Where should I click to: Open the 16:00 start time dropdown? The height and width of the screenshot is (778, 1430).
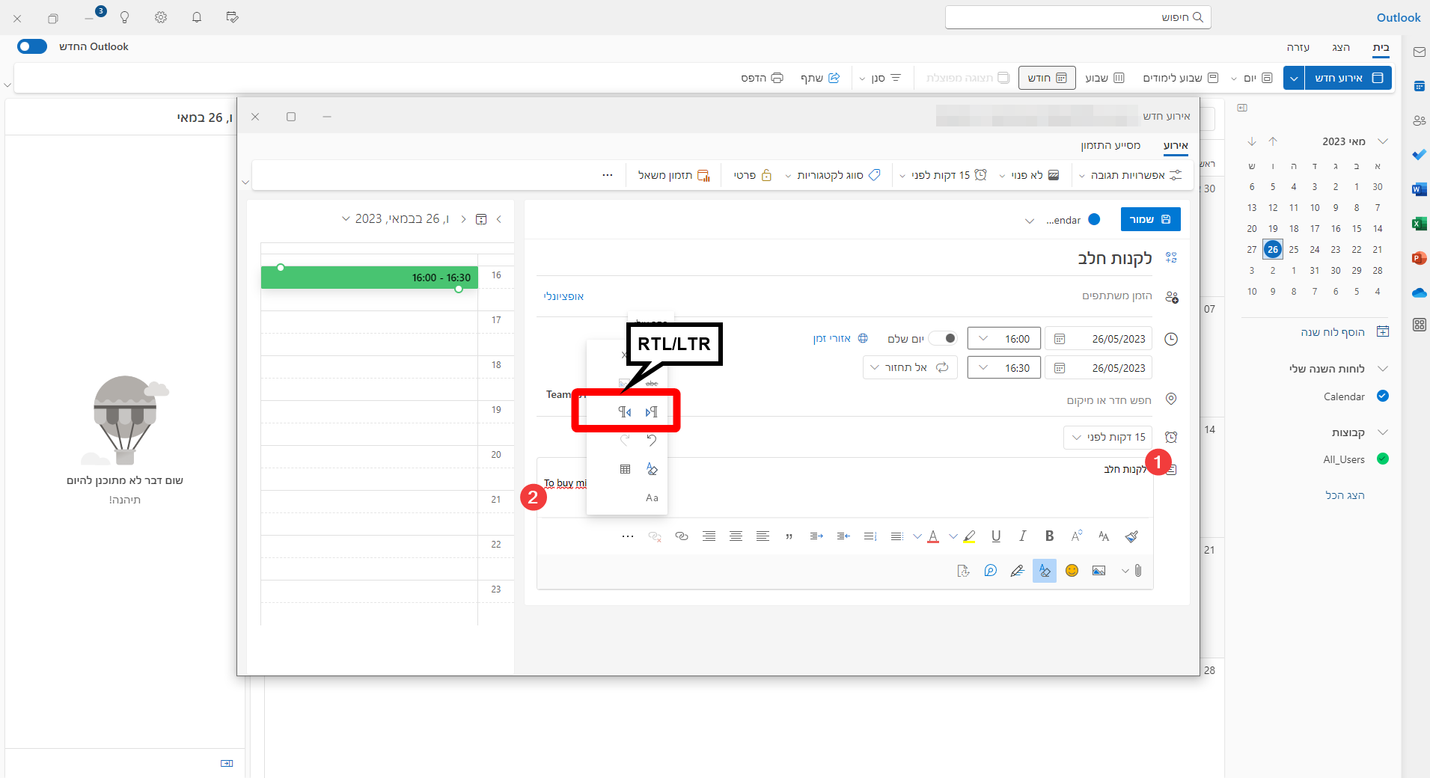(1003, 339)
